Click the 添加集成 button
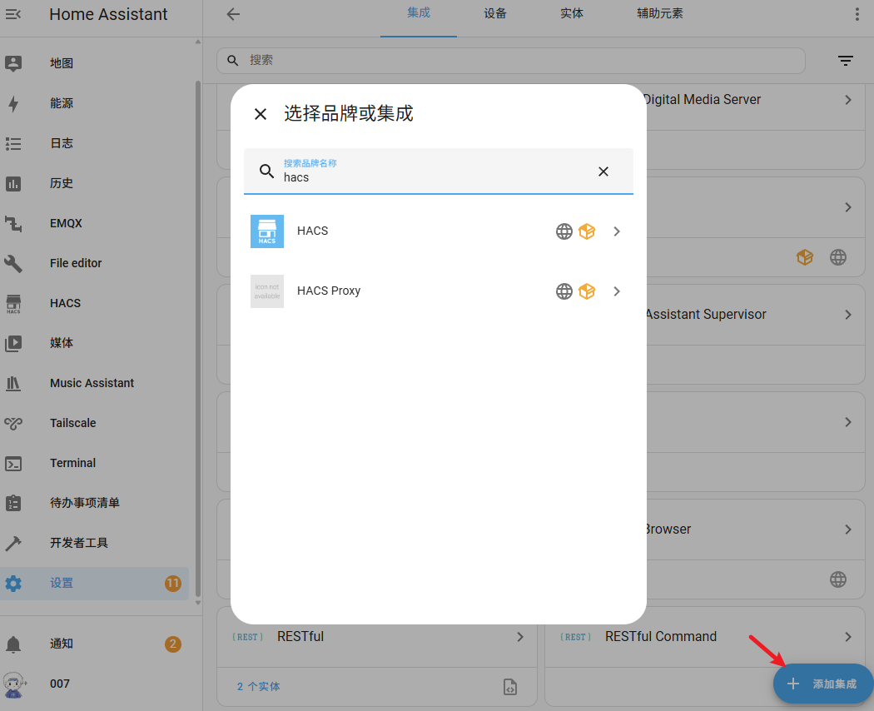 click(822, 684)
